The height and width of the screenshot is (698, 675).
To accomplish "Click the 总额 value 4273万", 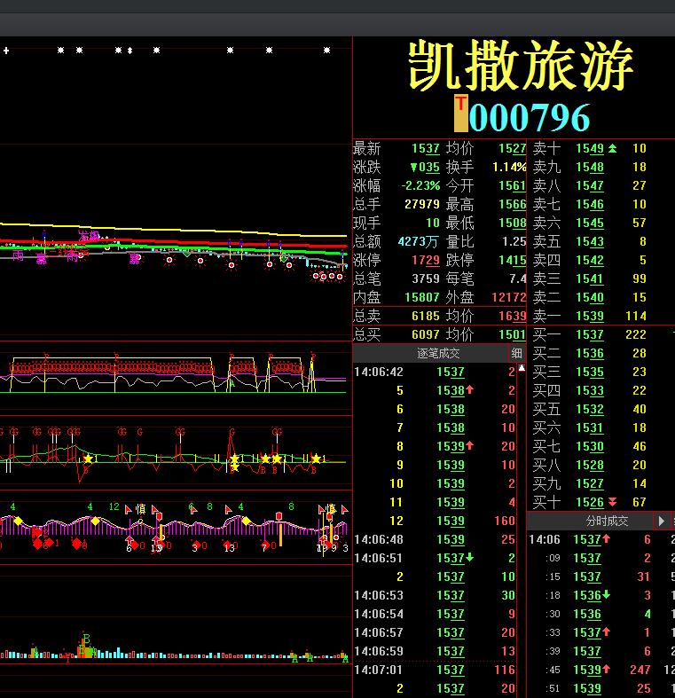I will (418, 241).
